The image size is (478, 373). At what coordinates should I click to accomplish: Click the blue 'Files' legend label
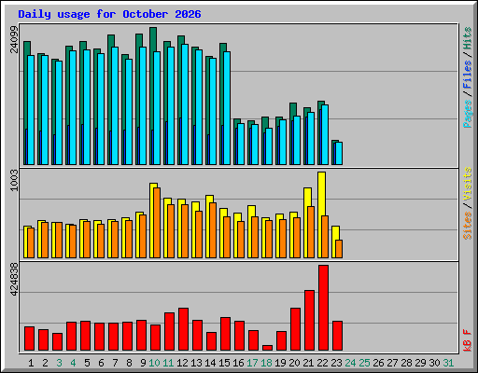coord(468,75)
